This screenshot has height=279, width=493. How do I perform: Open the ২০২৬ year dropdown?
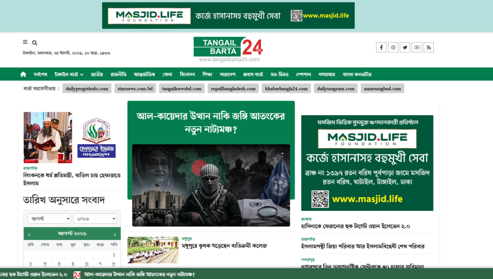point(95,219)
